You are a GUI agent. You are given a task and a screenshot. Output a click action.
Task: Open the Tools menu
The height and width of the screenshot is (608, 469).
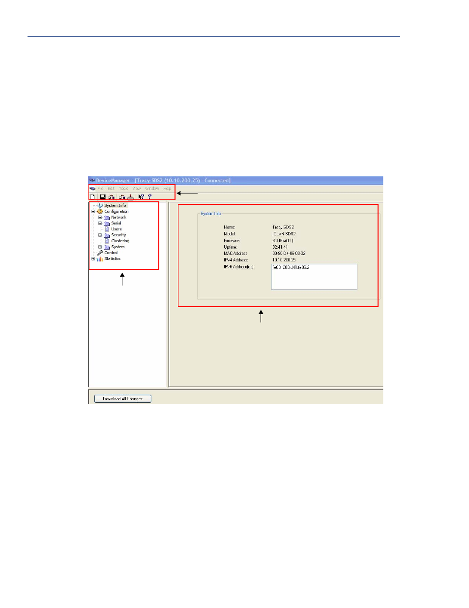123,189
